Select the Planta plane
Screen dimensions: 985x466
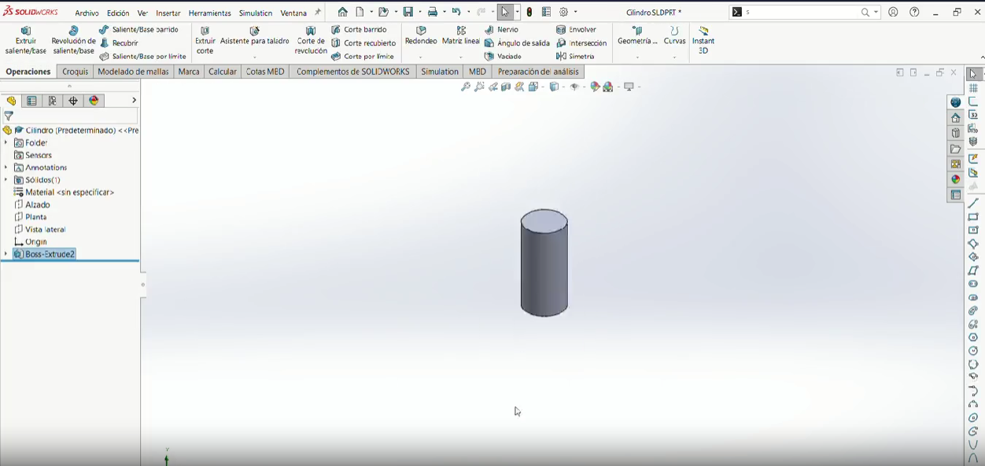point(31,217)
